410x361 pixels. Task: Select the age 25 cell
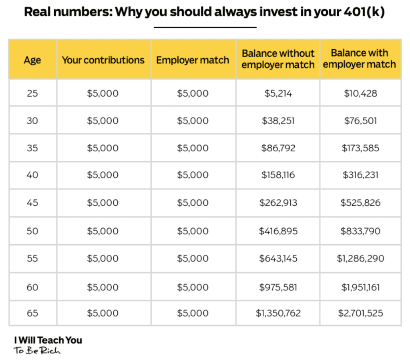[x=33, y=93]
